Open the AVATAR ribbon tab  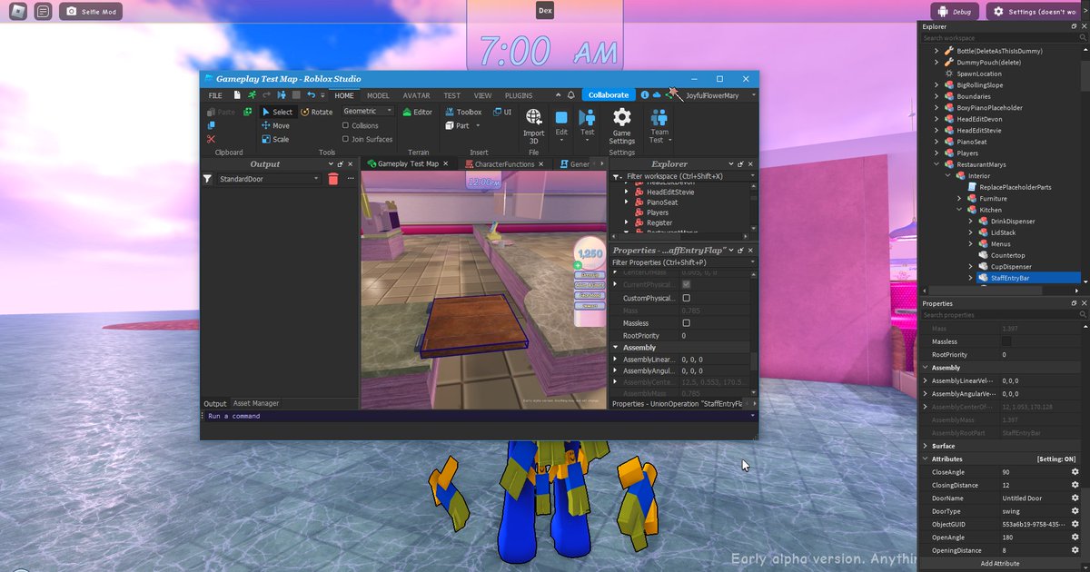click(417, 95)
